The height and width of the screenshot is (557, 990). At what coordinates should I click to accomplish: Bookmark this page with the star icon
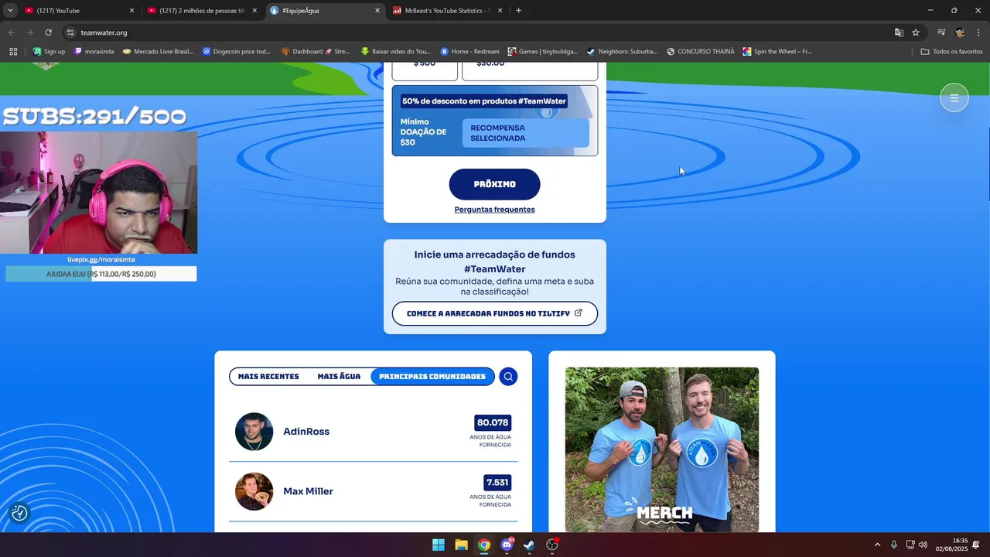916,32
